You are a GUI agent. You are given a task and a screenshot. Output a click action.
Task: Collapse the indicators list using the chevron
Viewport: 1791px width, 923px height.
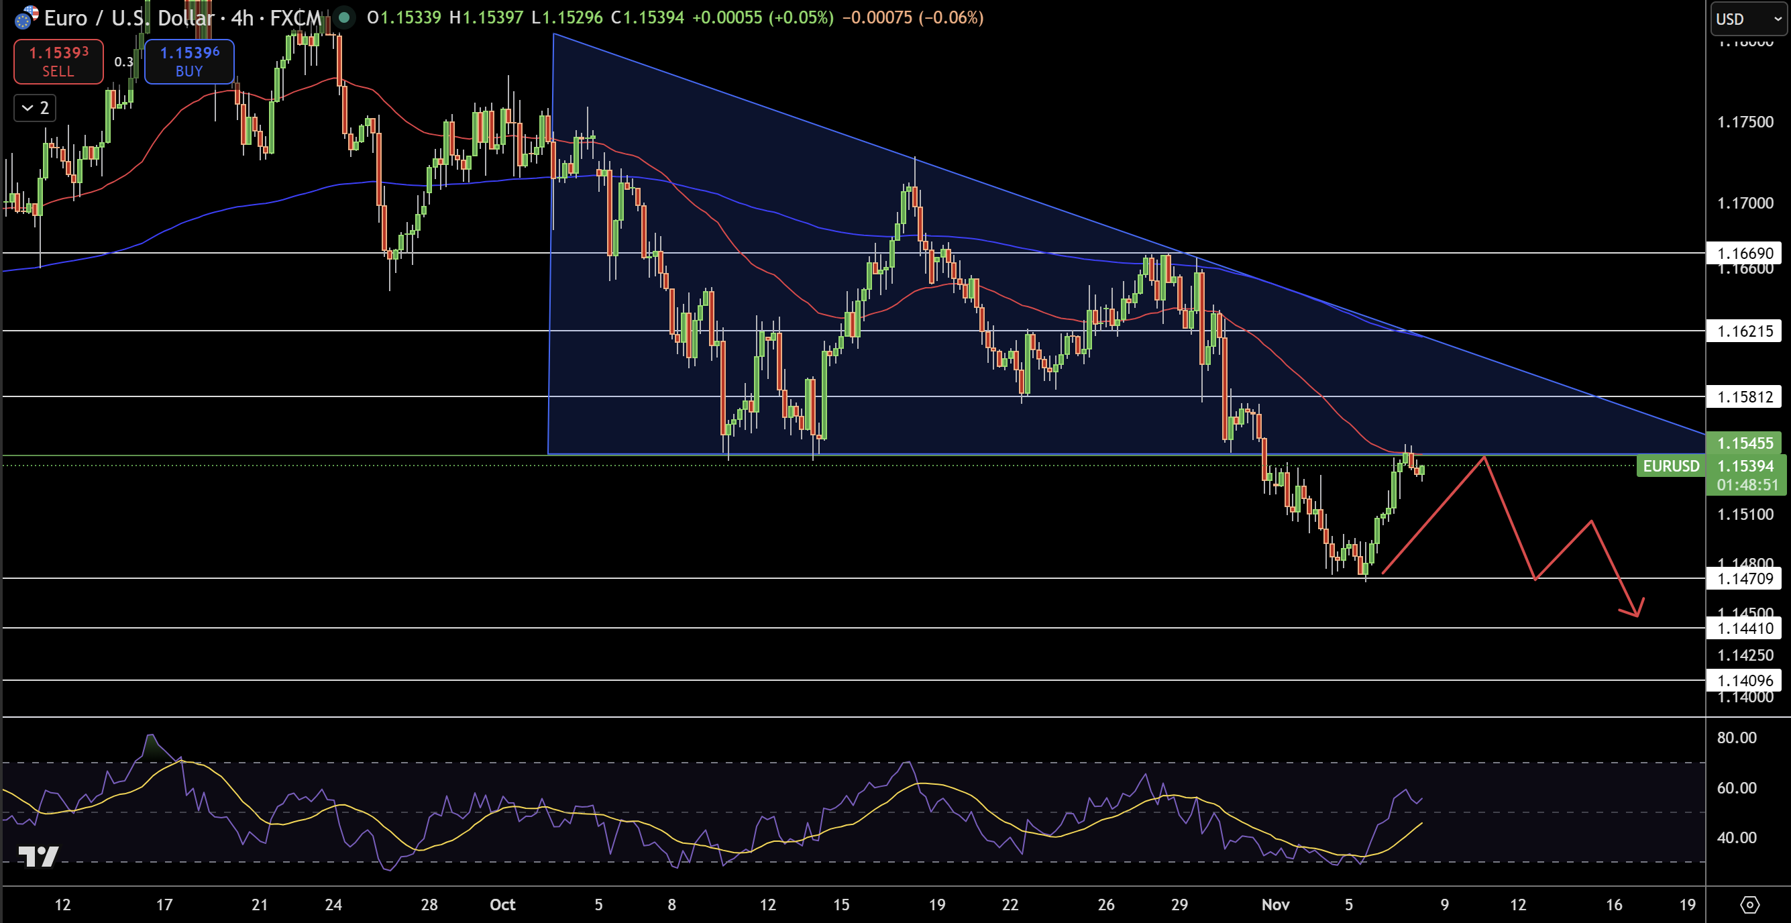click(x=34, y=108)
